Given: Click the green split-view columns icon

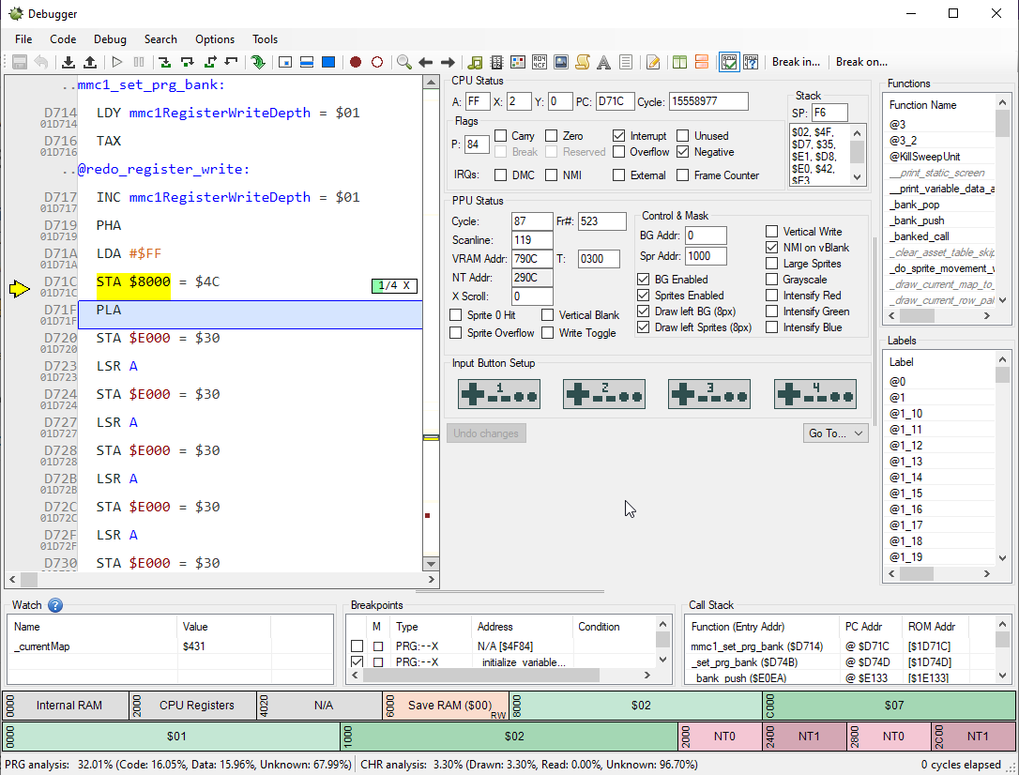Looking at the screenshot, I should point(679,62).
